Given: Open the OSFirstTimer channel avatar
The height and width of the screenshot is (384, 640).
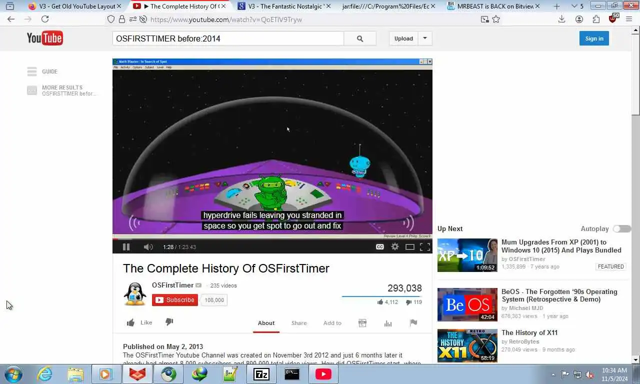Looking at the screenshot, I should coord(135,293).
